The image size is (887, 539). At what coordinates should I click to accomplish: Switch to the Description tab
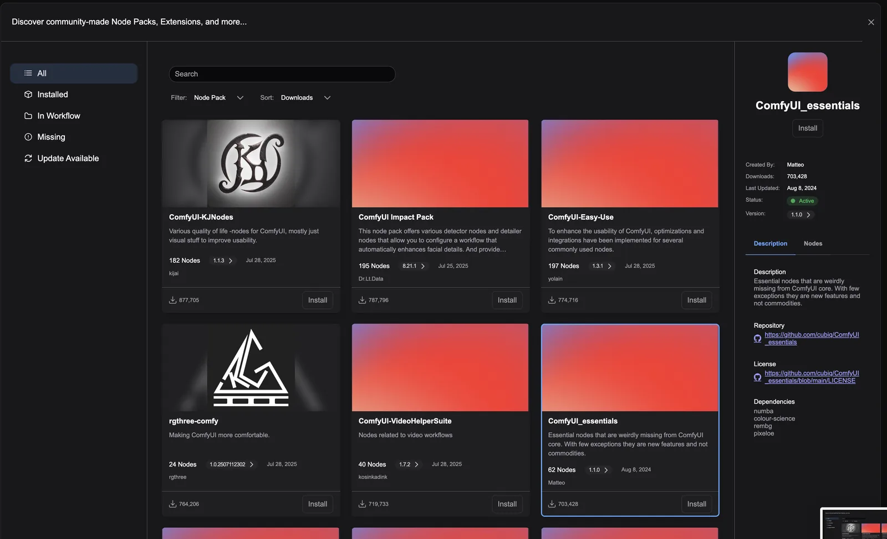click(x=770, y=243)
